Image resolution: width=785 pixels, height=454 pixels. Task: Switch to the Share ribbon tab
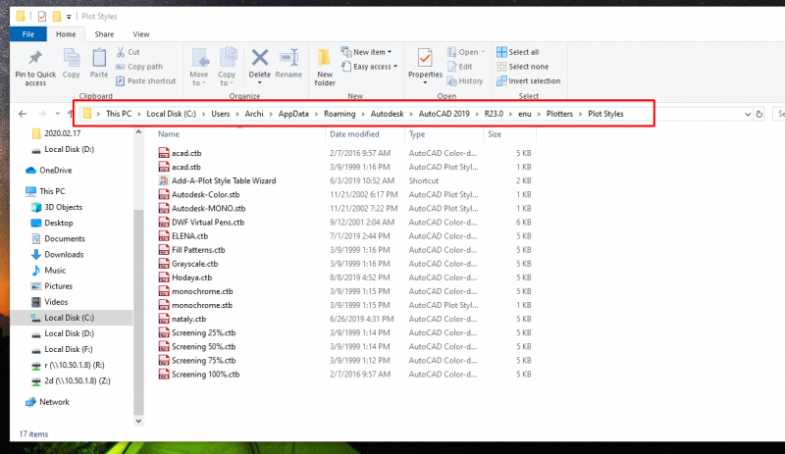104,34
